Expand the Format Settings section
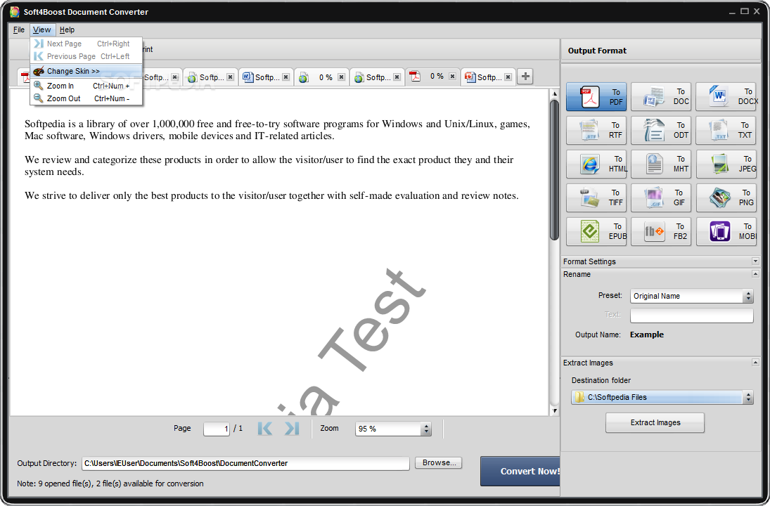The image size is (770, 506). coord(755,261)
